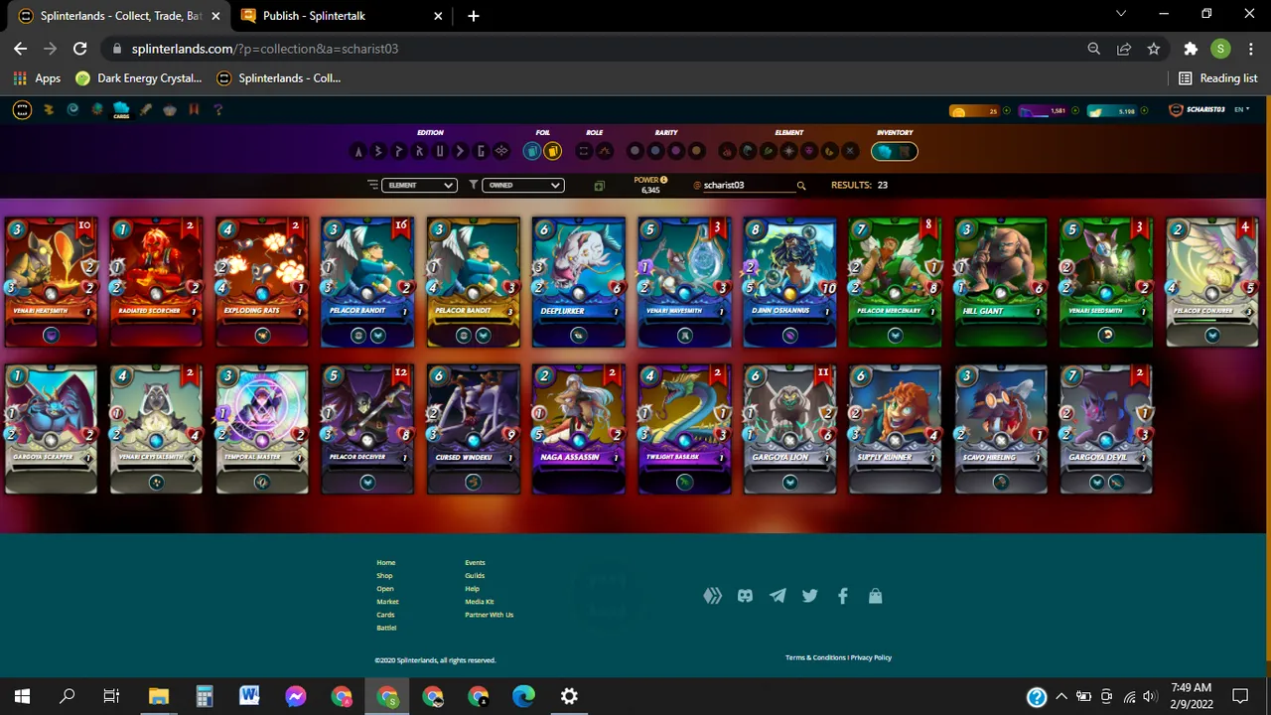The width and height of the screenshot is (1271, 715).
Task: Bookmark this page with the star icon
Action: pyautogui.click(x=1154, y=49)
